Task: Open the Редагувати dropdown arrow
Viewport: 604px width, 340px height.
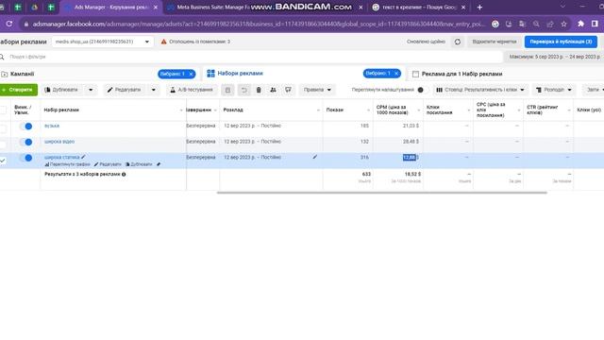Action: [153, 90]
